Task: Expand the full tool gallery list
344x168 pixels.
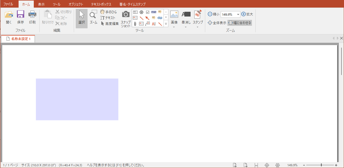Action: [x=166, y=24]
